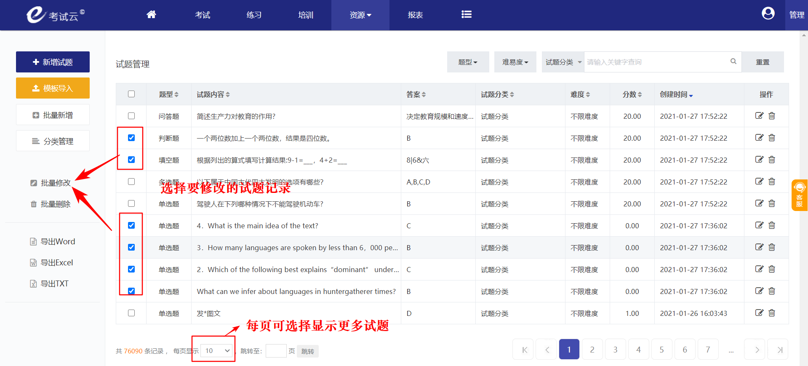Delete the 问答题 row 简述生产力对教育的作用
This screenshot has height=366, width=808.
(772, 116)
